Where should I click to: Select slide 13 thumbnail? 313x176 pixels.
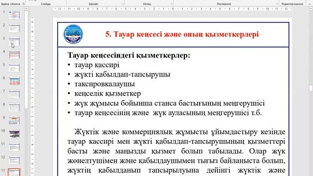click(14, 172)
